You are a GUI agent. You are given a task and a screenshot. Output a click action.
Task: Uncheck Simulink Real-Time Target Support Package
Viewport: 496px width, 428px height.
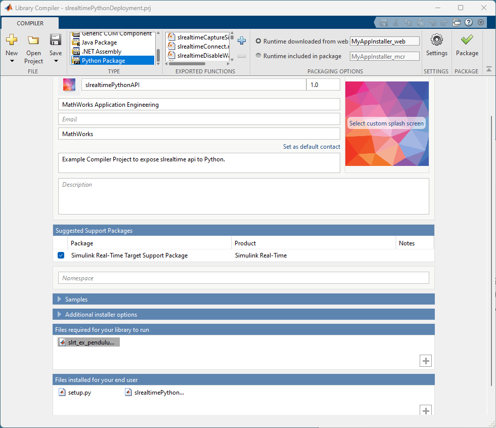(x=61, y=255)
